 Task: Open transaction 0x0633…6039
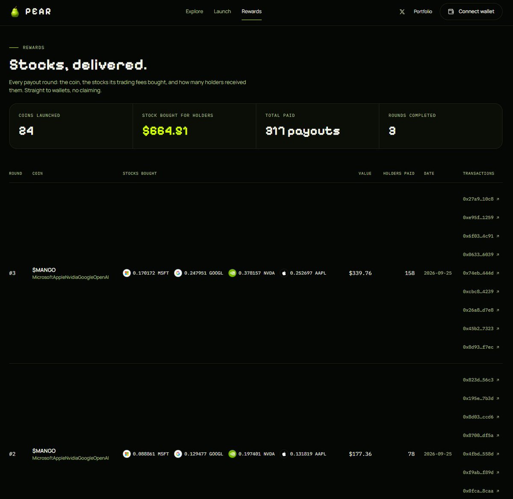pos(481,254)
